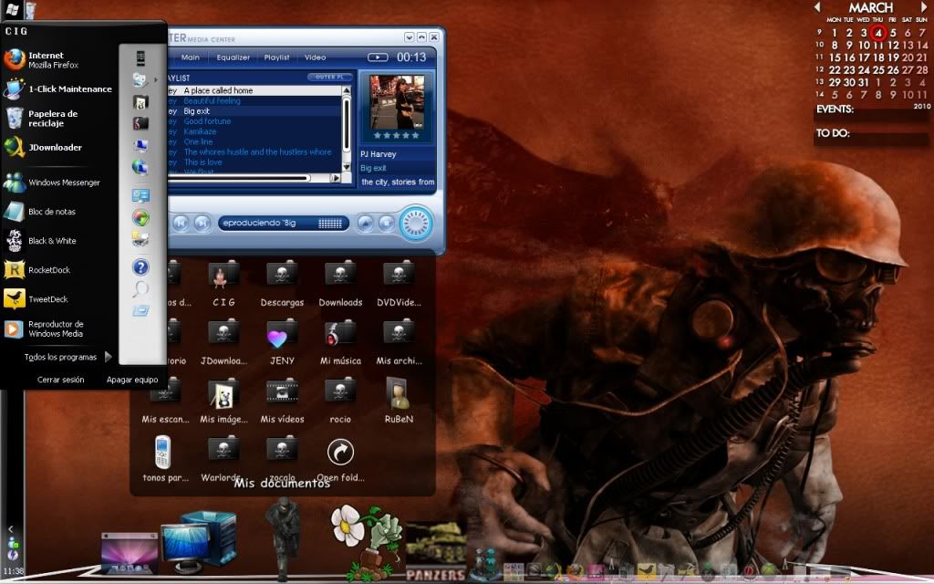Open Descargas folder in stack

point(283,284)
